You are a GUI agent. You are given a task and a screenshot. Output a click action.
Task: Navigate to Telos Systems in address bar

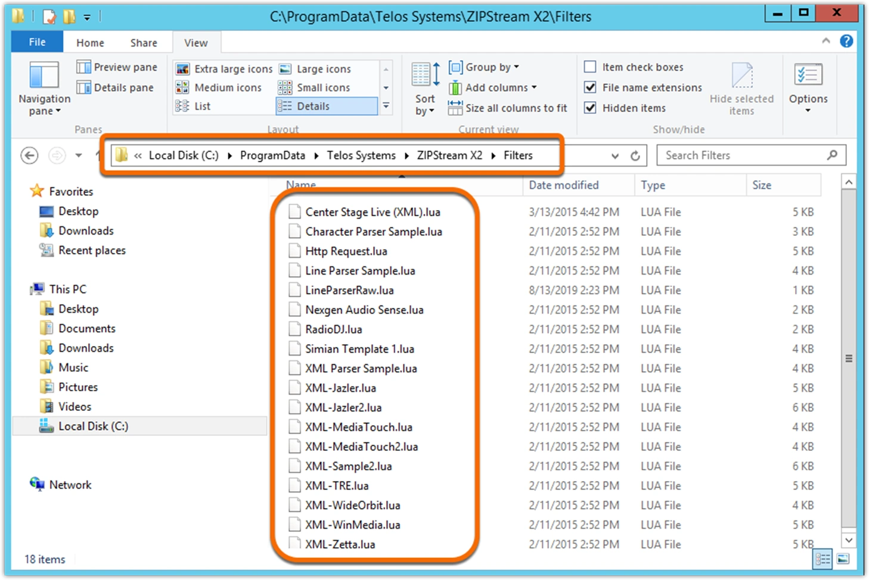(x=361, y=155)
